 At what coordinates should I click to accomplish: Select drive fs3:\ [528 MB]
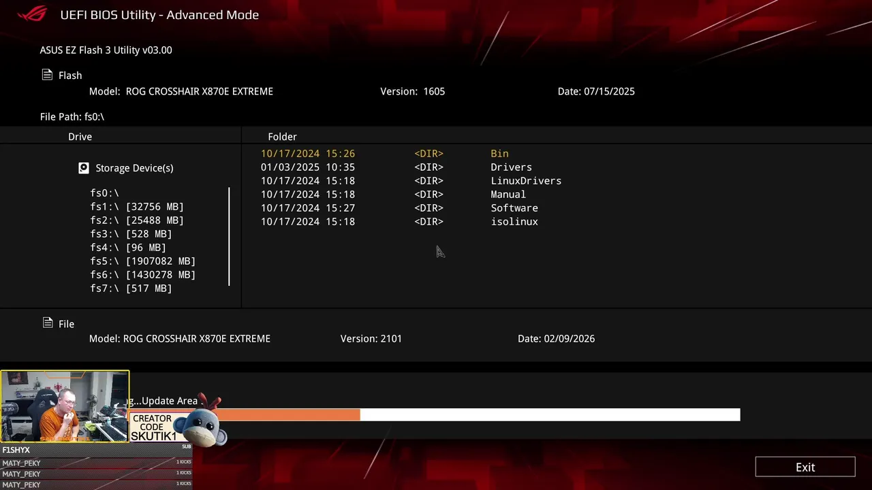(x=131, y=234)
